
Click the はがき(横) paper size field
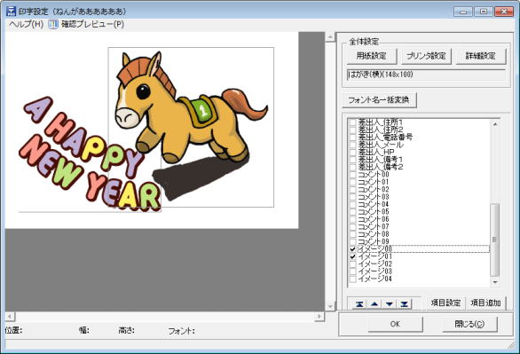(426, 75)
